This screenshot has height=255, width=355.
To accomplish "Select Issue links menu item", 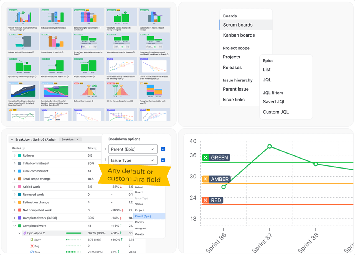I will pos(234,100).
